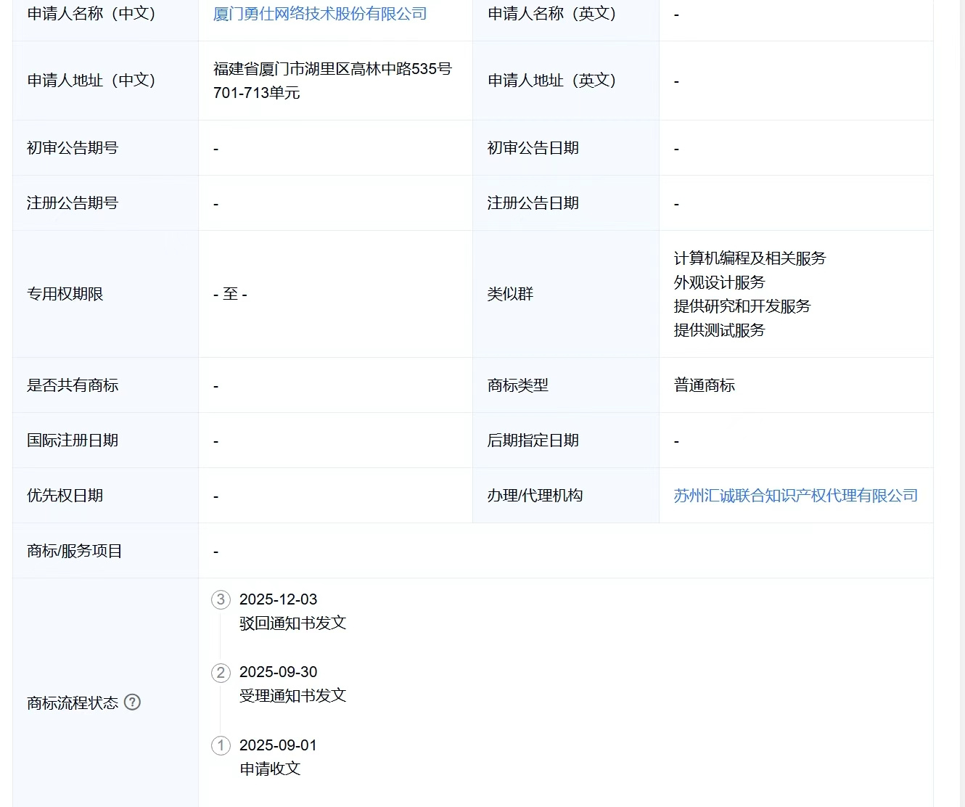965x807 pixels.
Task: Click the label 专用权期限
Action: point(65,294)
